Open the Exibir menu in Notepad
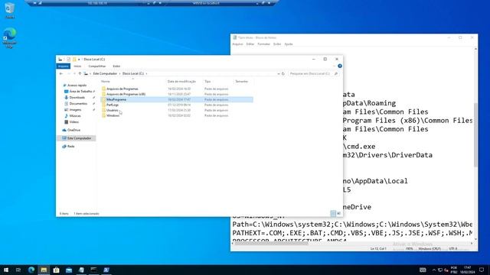The width and height of the screenshot is (490, 275). pyautogui.click(x=277, y=44)
